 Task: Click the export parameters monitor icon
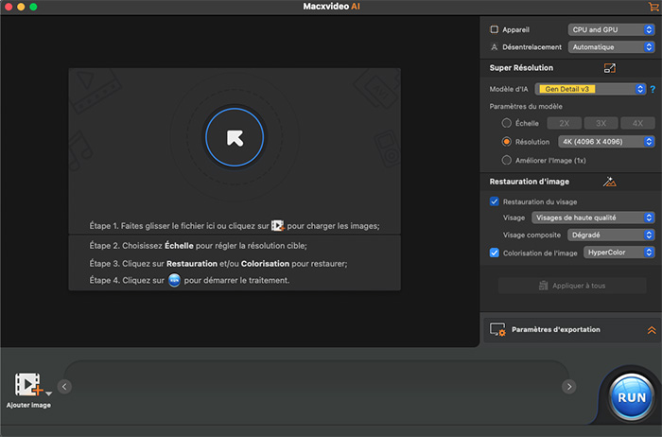click(x=497, y=329)
